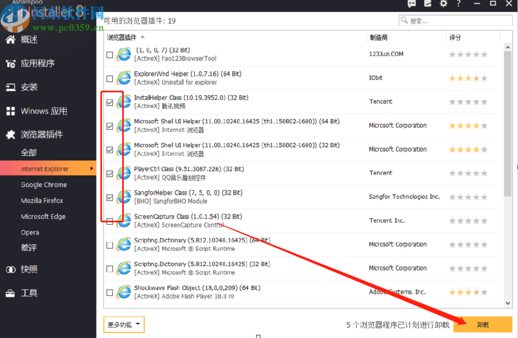518x338 pixels.
Task: Click Sangfor Technologies Inc. manufacturer text
Action: pos(404,197)
